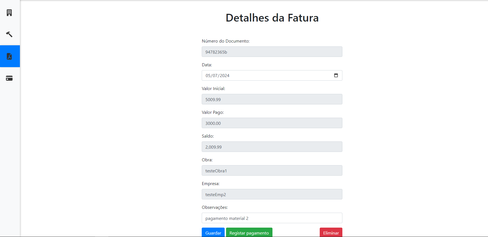Click the Detalhes da Fatura heading
Screen dimensions: 488x237
tap(272, 18)
